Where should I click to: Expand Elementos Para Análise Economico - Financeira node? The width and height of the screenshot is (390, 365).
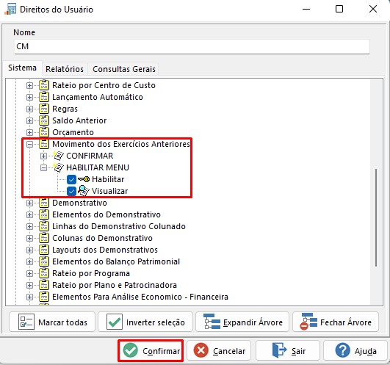point(29,297)
